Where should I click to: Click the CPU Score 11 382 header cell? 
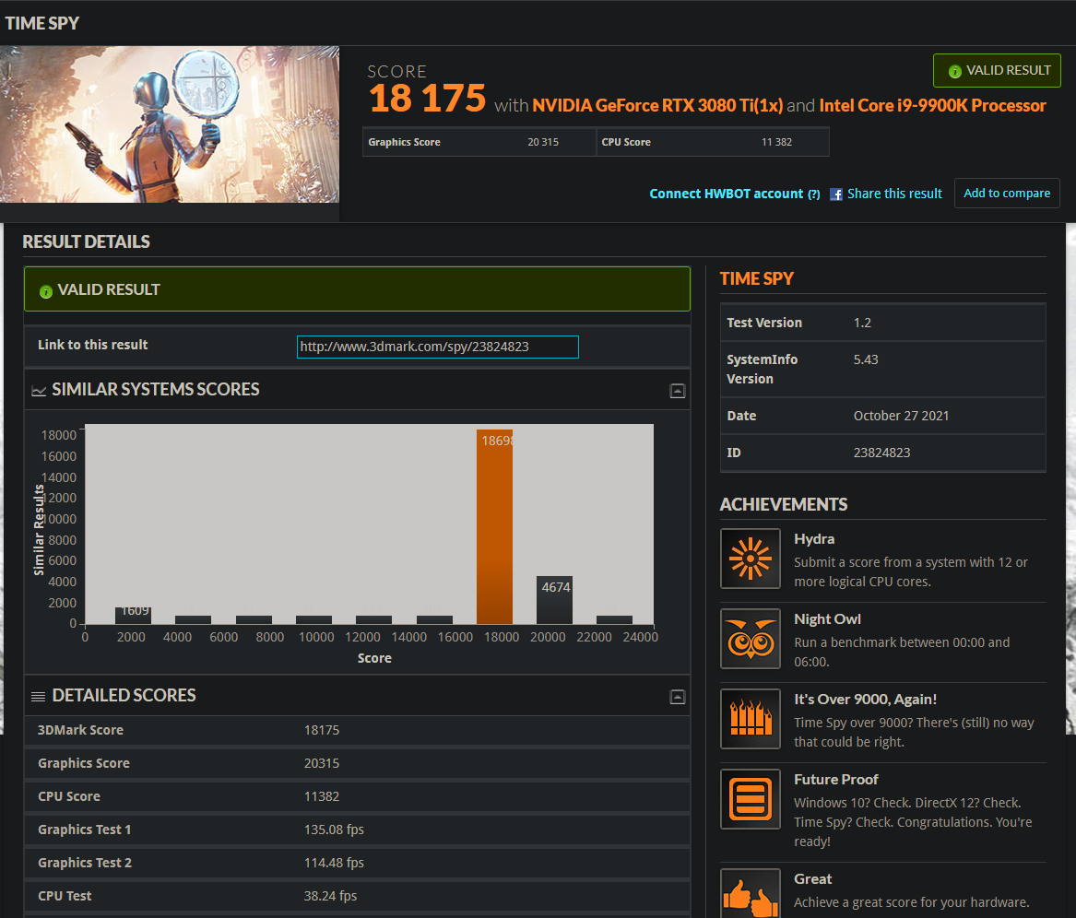pos(713,142)
